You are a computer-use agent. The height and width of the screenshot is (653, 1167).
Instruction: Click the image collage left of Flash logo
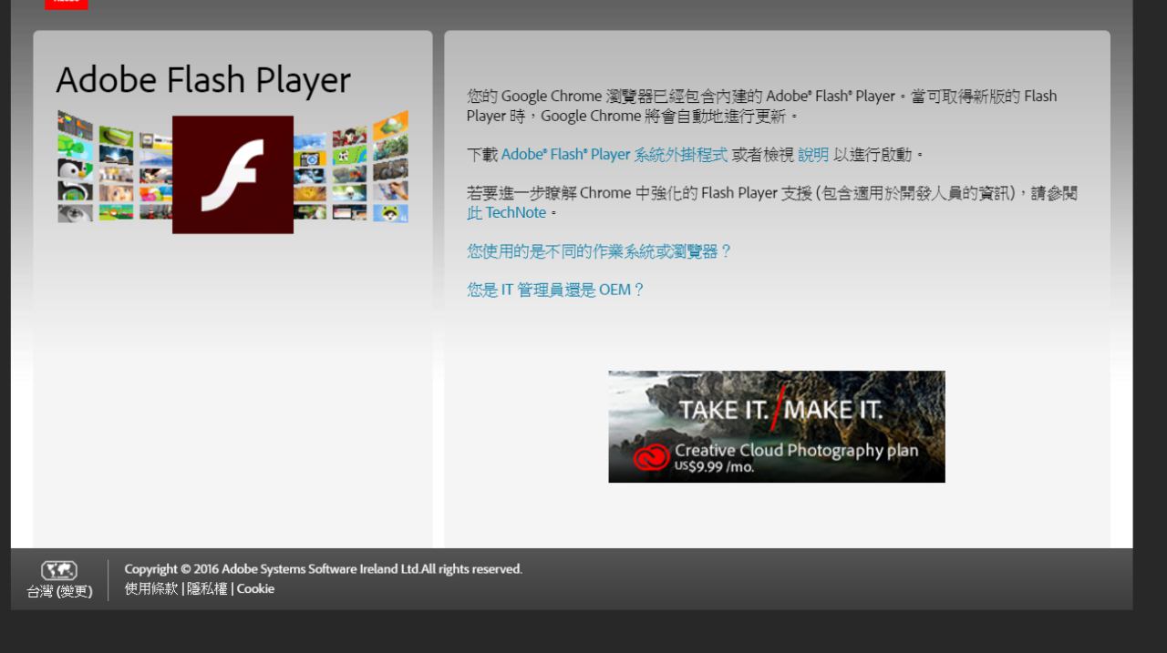[x=115, y=167]
